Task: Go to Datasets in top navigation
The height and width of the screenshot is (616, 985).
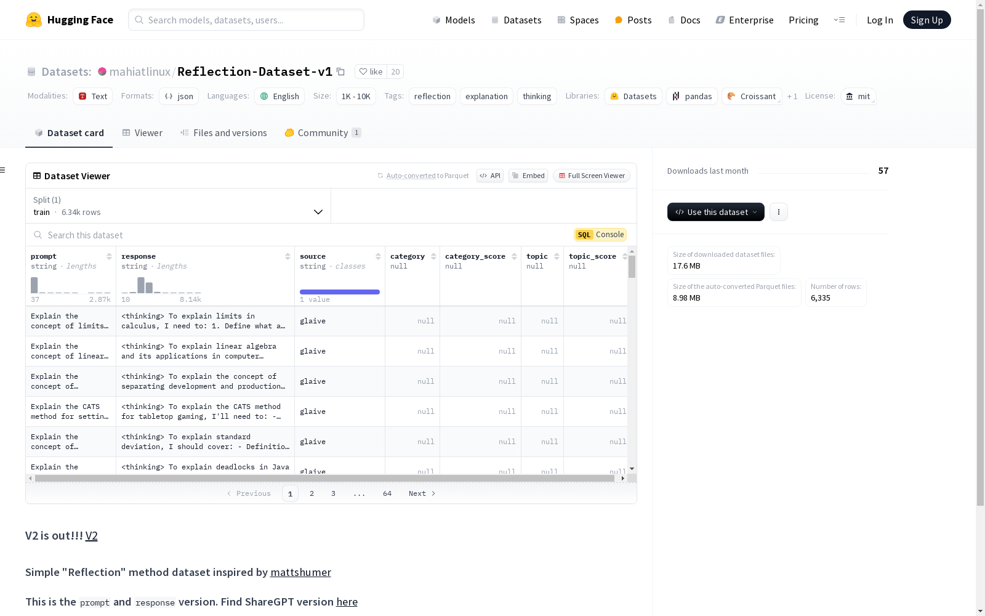Action: [516, 20]
